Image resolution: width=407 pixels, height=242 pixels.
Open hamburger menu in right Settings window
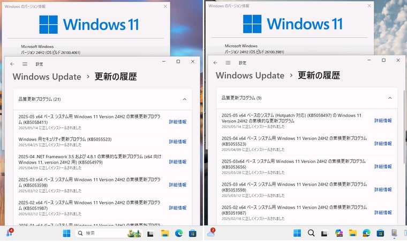click(x=228, y=63)
